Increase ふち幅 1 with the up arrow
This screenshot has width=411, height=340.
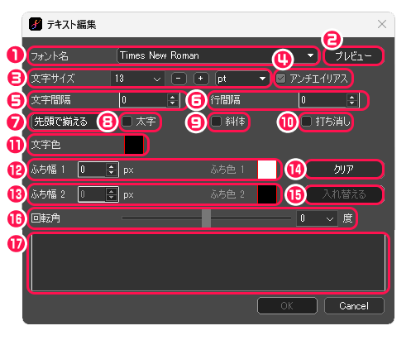(112, 166)
